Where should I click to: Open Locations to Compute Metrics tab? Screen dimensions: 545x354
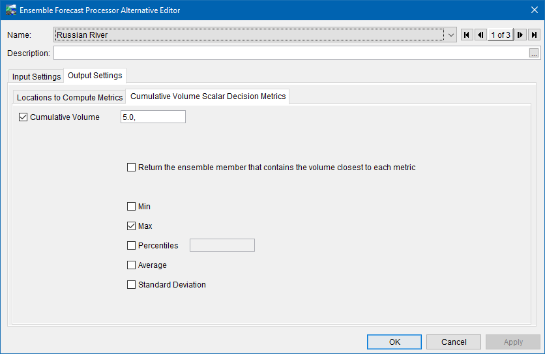click(70, 97)
